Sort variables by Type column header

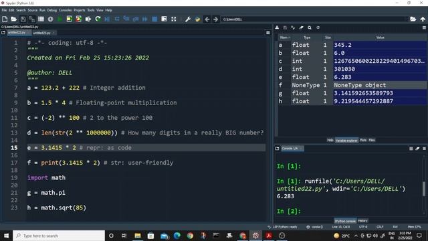click(307, 37)
